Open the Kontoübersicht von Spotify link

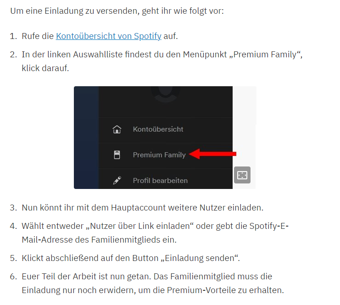coord(109,36)
